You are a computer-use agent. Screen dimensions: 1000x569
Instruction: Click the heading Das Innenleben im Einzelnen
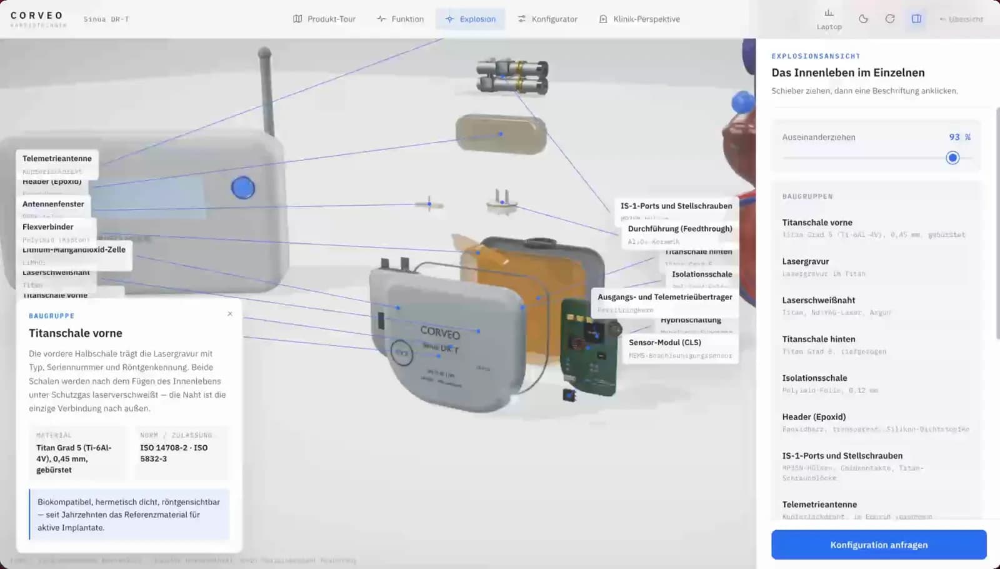[848, 73]
